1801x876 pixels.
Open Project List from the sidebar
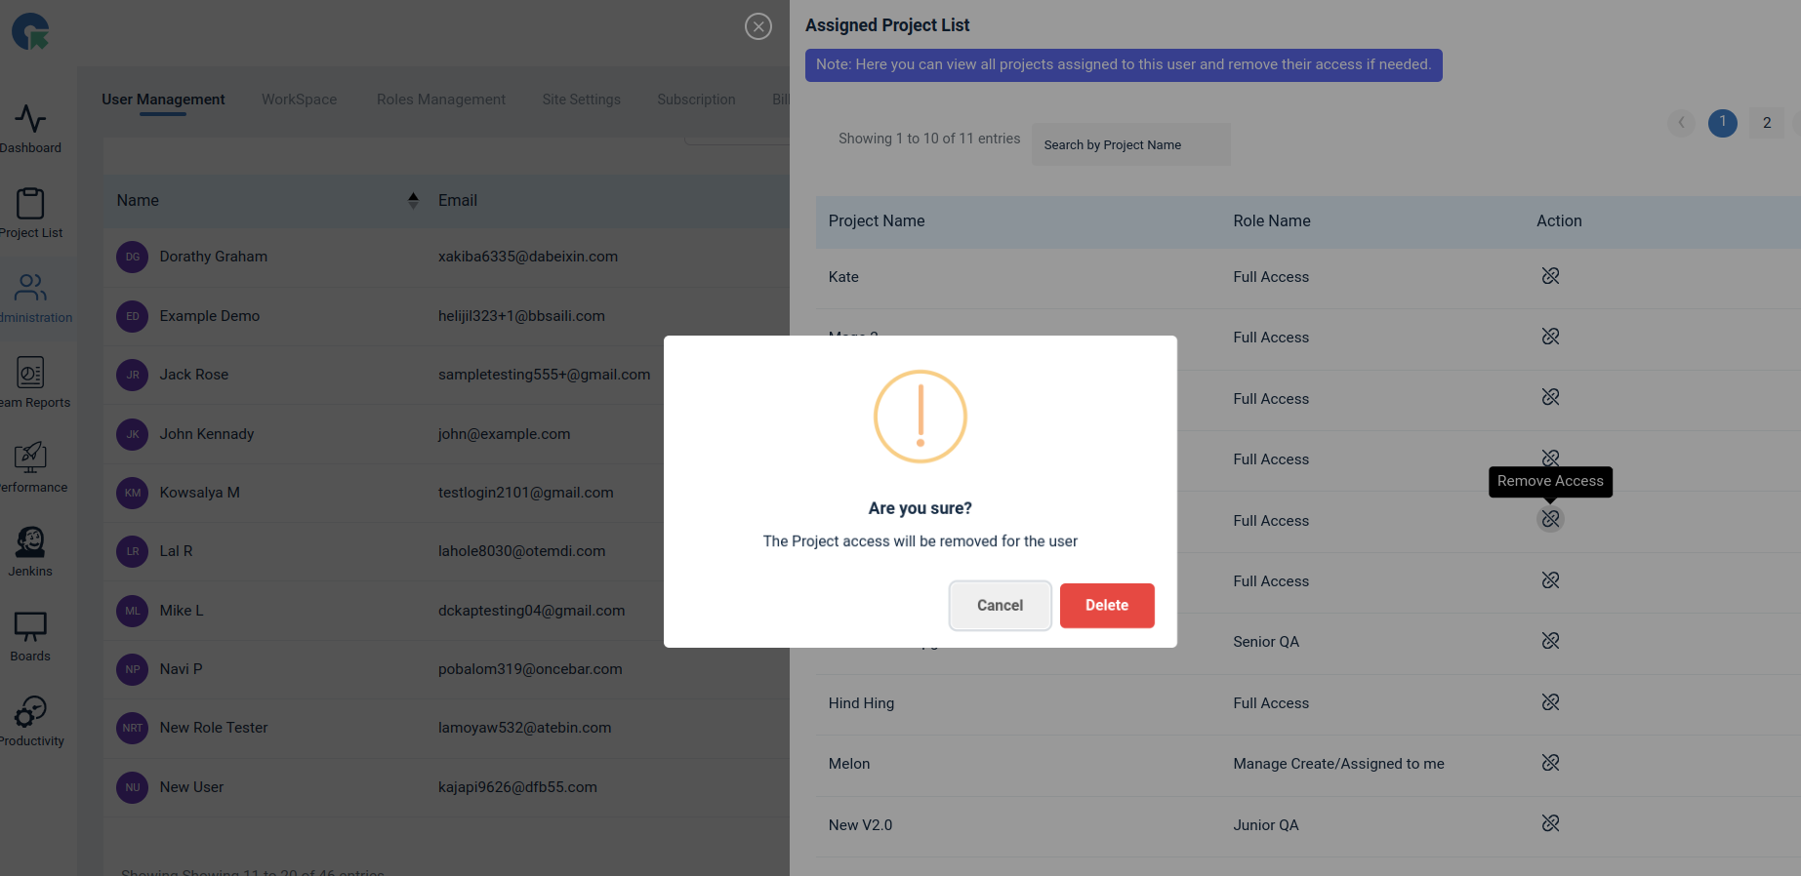30,214
